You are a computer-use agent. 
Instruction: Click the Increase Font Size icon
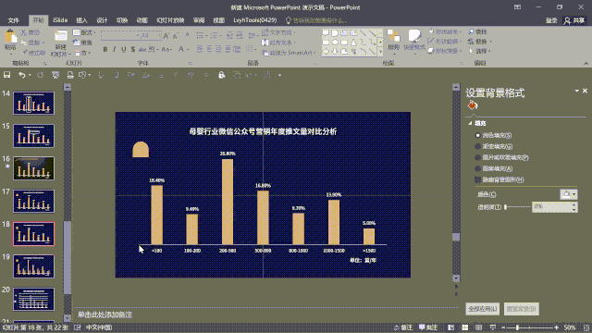(x=166, y=36)
